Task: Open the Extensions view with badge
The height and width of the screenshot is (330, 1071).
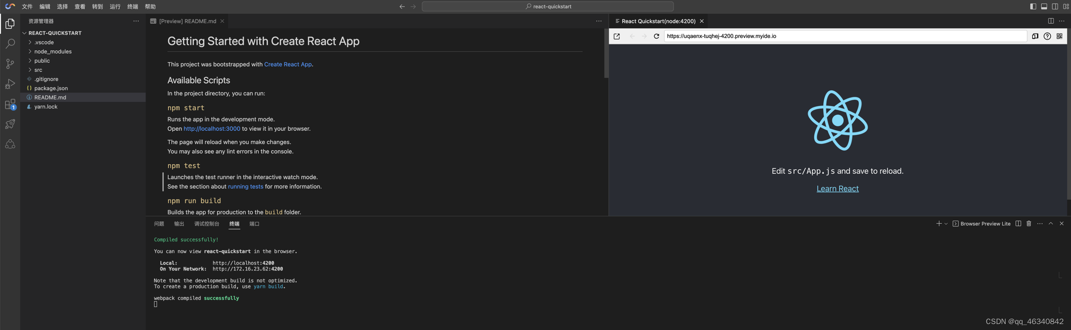Action: coord(10,104)
